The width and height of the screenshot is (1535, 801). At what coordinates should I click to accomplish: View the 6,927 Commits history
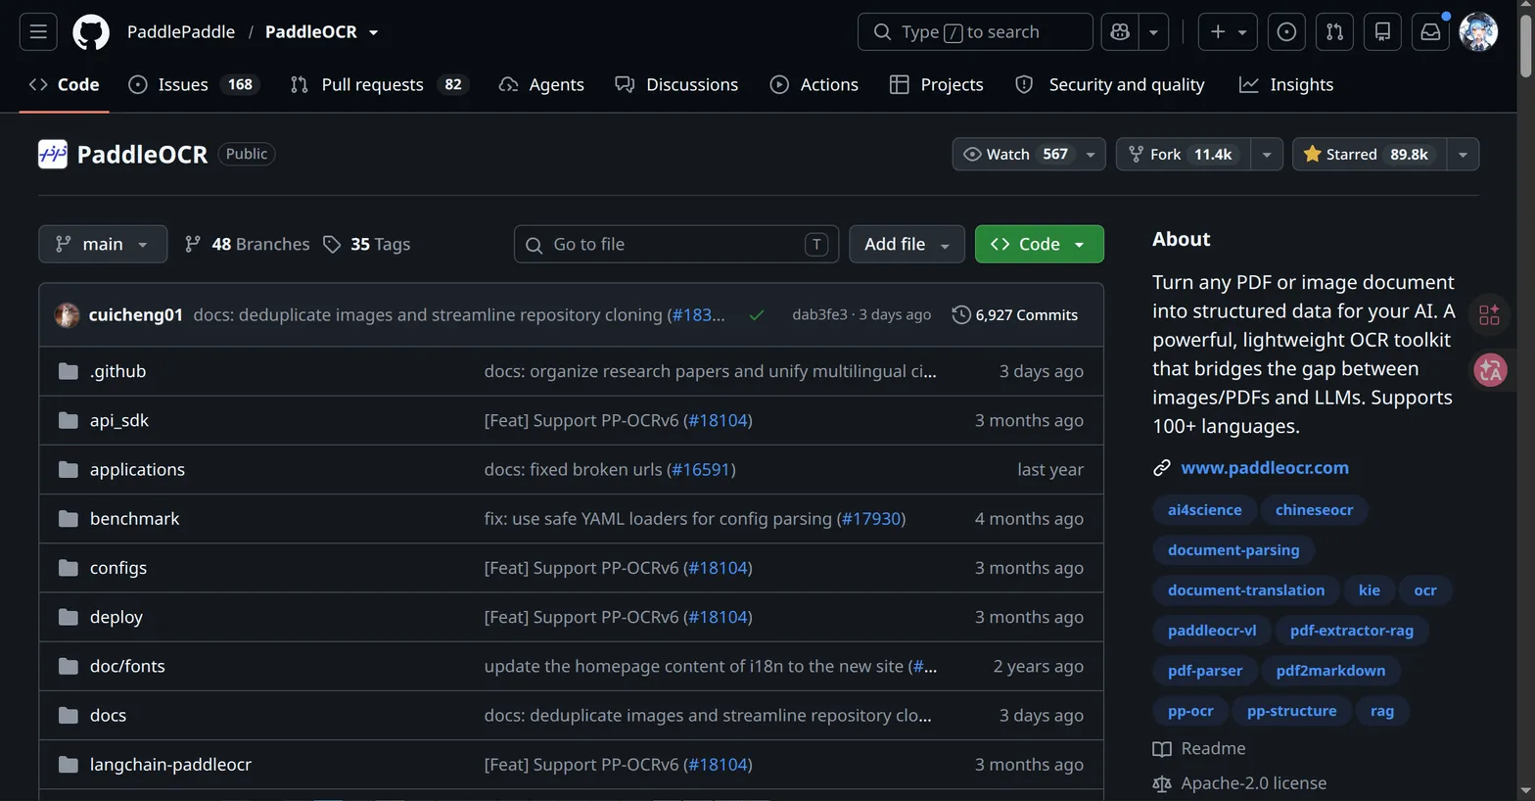1015,315
